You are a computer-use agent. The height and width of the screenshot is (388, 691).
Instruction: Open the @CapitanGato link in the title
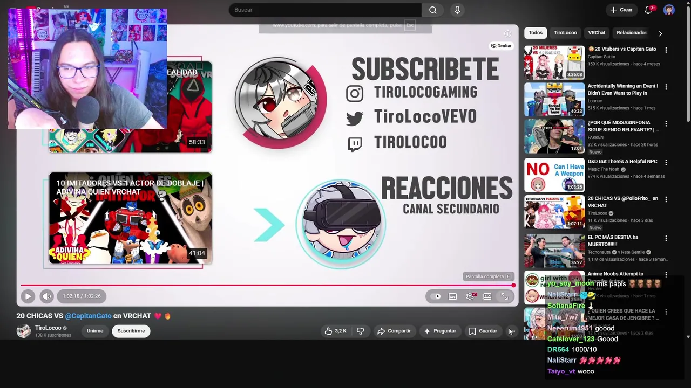88,316
